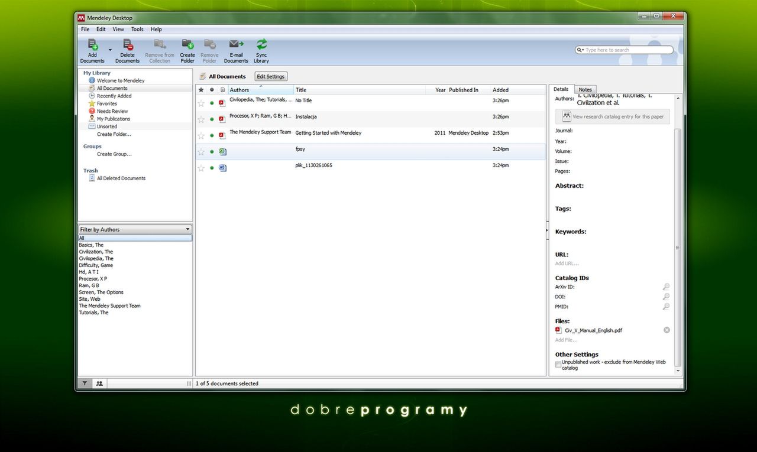This screenshot has height=452, width=757.
Task: Open the Favorites collection
Action: (x=107, y=103)
